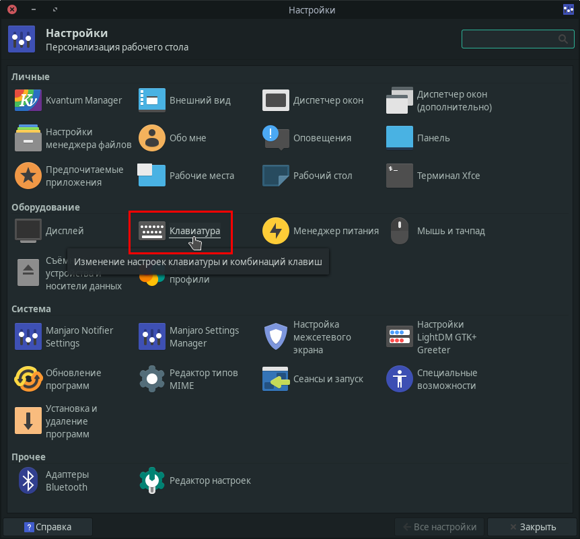Open Сеансы и запуск icon

tap(276, 379)
